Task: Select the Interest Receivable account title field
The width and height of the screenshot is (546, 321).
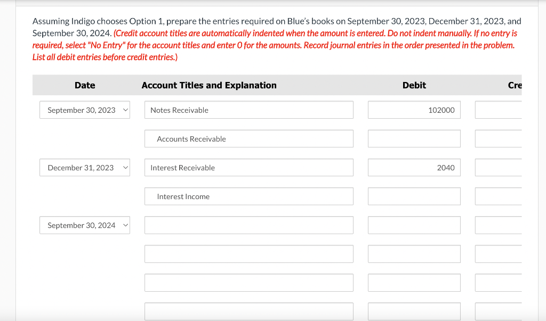Action: 248,167
